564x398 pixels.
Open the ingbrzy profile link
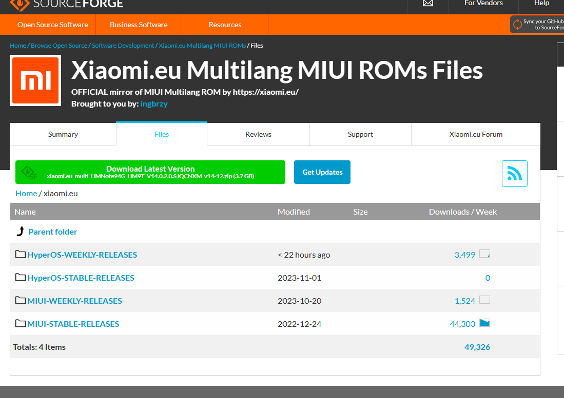[x=153, y=103]
